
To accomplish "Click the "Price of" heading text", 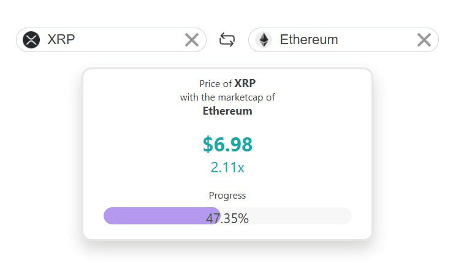I will (216, 83).
